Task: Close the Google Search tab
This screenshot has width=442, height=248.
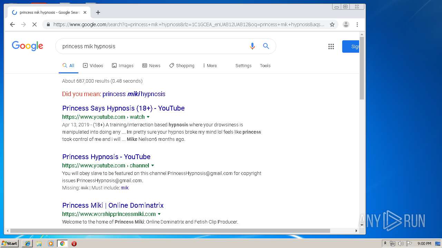Action: click(x=85, y=12)
